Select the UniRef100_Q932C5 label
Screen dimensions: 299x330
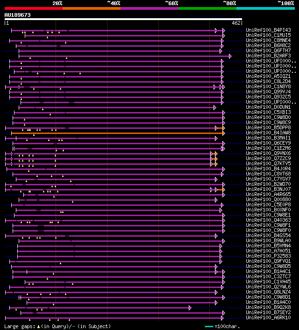point(268,97)
